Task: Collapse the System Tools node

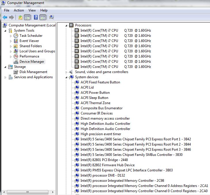Action: (x=5, y=31)
